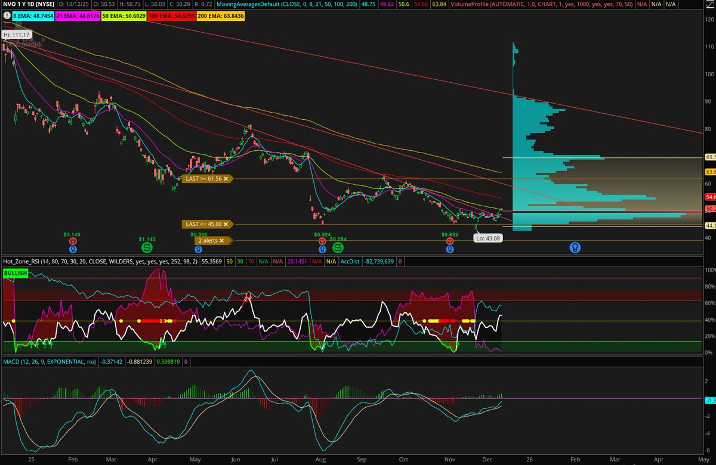Viewport: 716px width, 465px height.
Task: Click the $3.149 earnings value
Action: [72, 234]
